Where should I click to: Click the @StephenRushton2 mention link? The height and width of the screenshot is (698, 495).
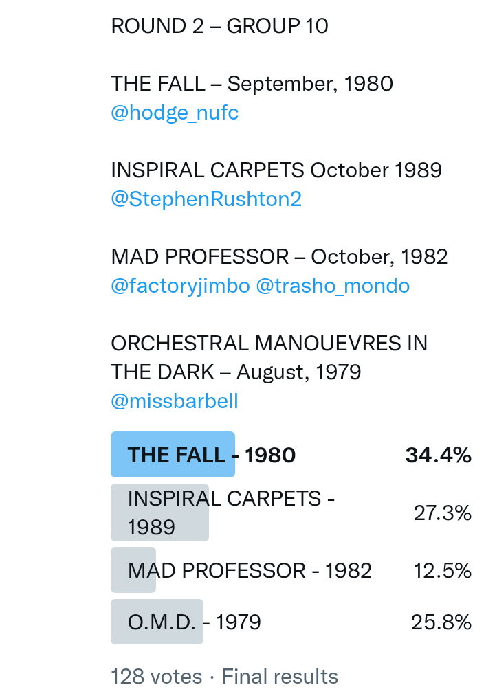point(206,199)
